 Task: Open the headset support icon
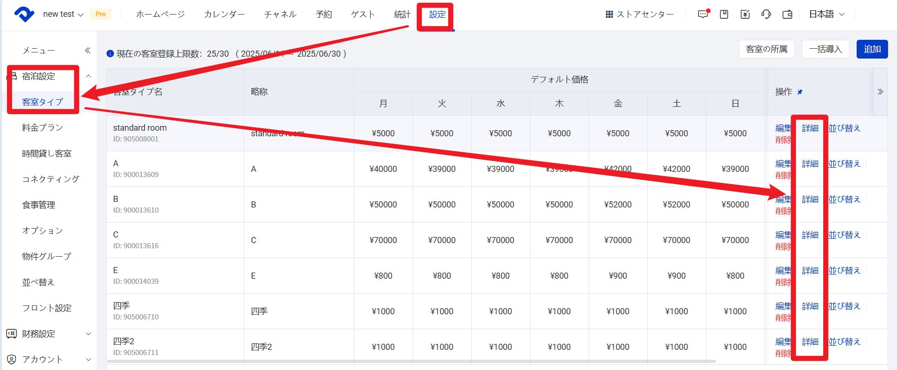tap(766, 15)
